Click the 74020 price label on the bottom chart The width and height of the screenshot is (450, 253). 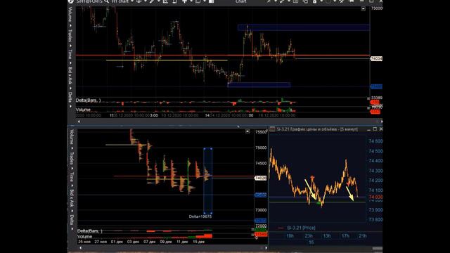click(x=261, y=178)
